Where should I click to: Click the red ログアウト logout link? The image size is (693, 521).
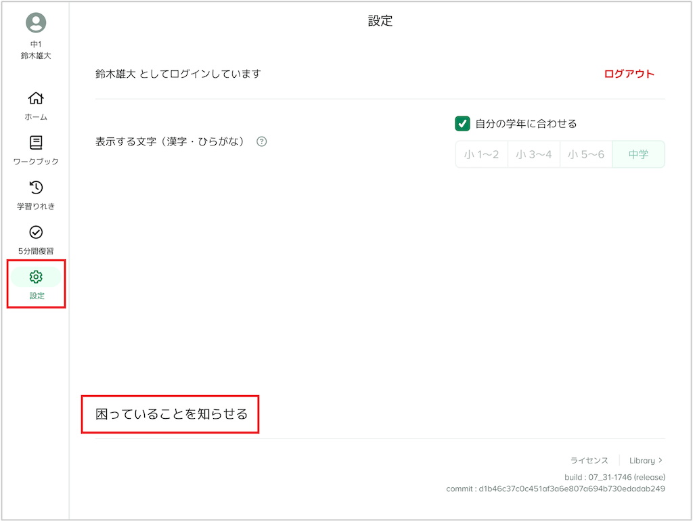tap(629, 74)
